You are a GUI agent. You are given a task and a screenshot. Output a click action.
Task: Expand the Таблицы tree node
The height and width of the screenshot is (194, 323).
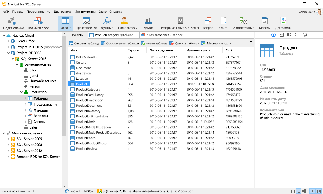(25, 98)
